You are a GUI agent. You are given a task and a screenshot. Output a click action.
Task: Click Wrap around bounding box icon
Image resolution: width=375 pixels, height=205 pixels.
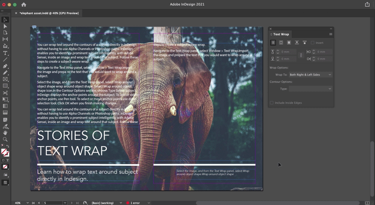pos(281,43)
